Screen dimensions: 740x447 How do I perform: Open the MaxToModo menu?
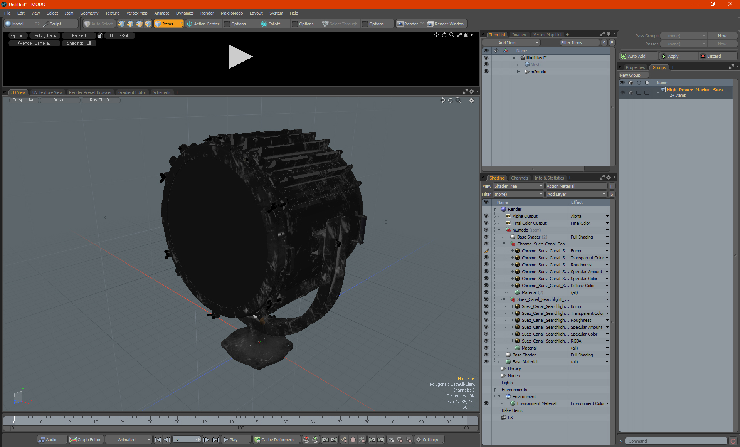click(232, 13)
